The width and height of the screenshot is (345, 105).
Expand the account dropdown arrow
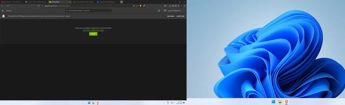tap(184, 10)
